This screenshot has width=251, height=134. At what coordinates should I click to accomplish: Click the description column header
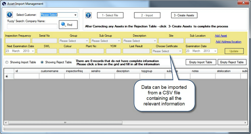click(x=127, y=71)
